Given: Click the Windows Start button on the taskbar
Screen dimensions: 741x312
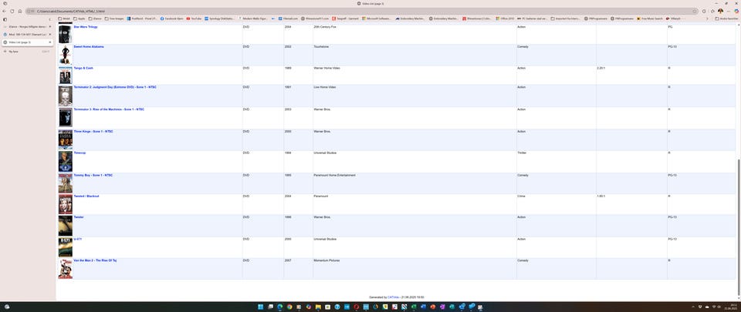Looking at the screenshot, I should [x=260, y=307].
